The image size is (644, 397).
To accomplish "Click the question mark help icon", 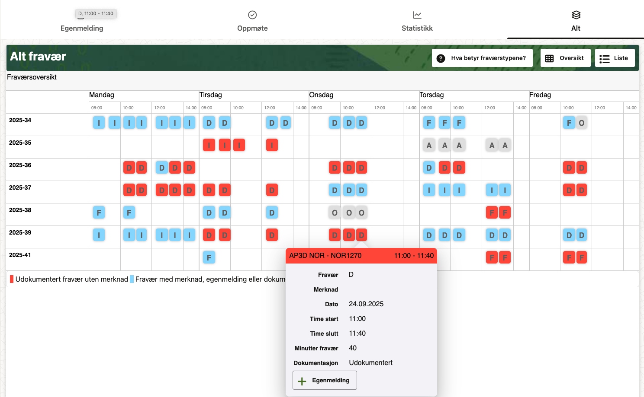I will pos(441,58).
